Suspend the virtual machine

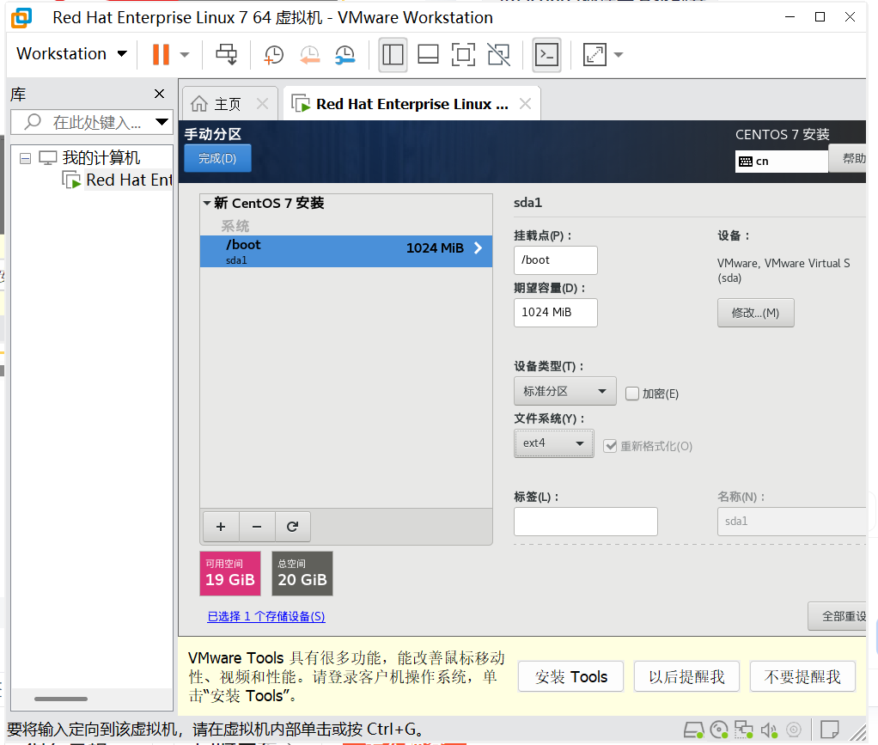[161, 54]
